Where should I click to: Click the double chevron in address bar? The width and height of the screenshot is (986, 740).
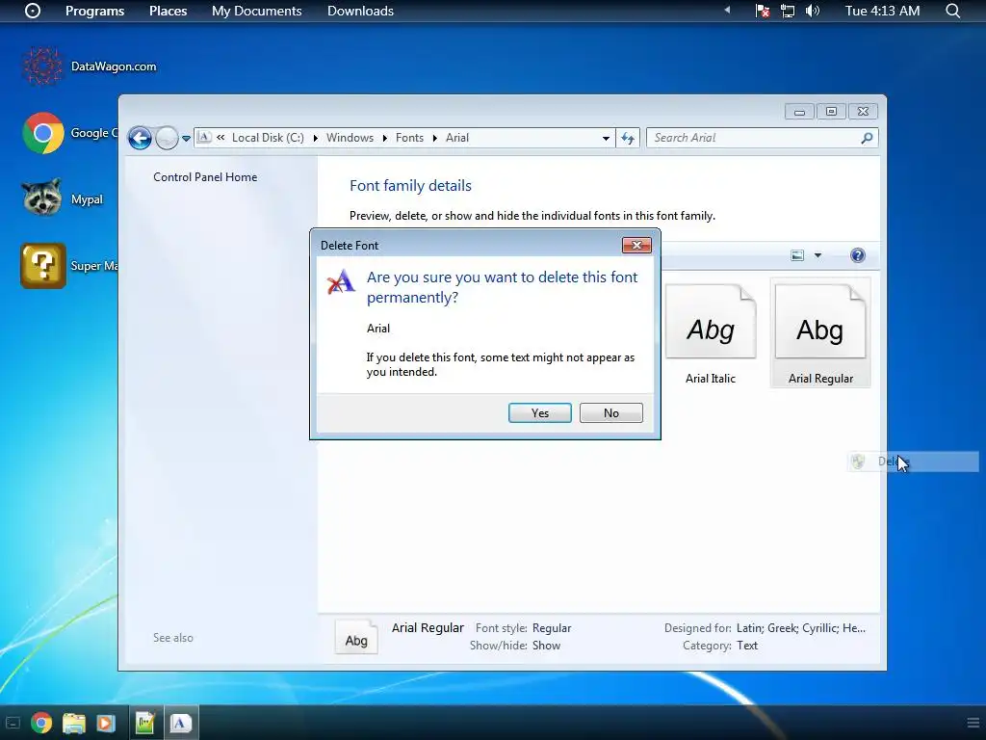click(x=221, y=137)
